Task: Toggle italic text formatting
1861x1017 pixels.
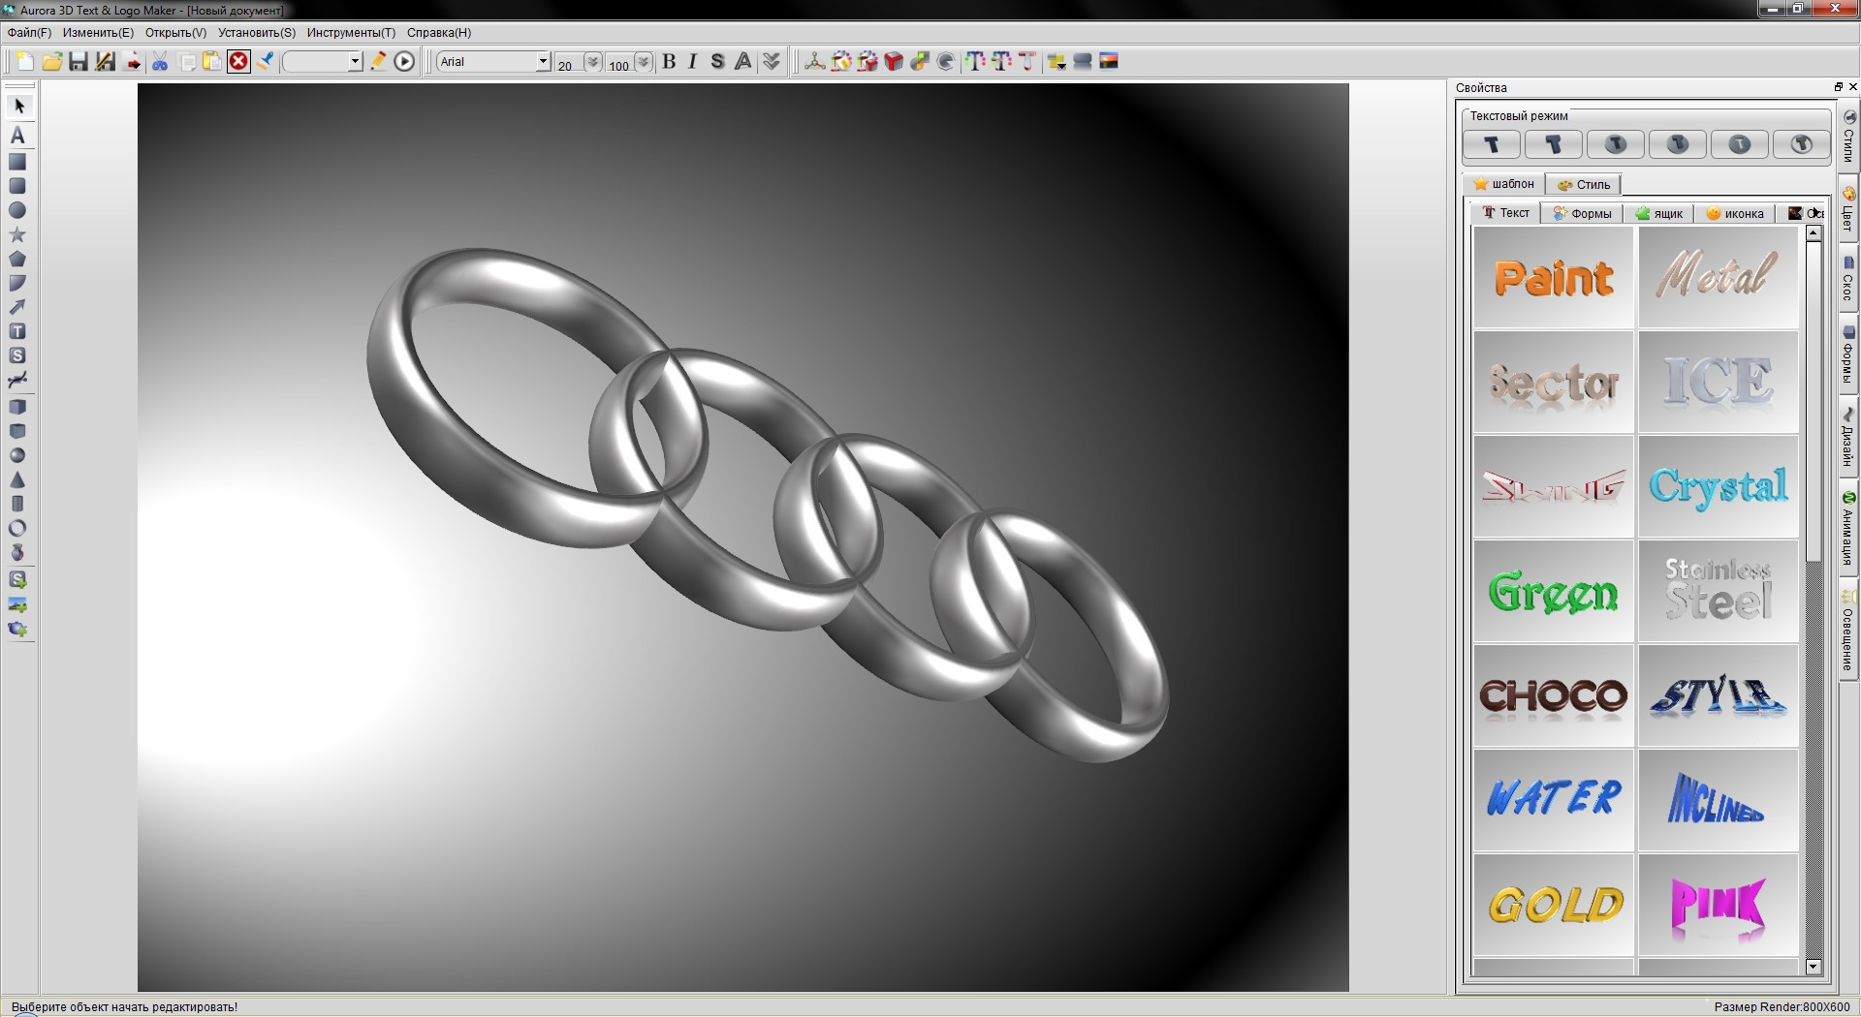Action: pyautogui.click(x=692, y=62)
